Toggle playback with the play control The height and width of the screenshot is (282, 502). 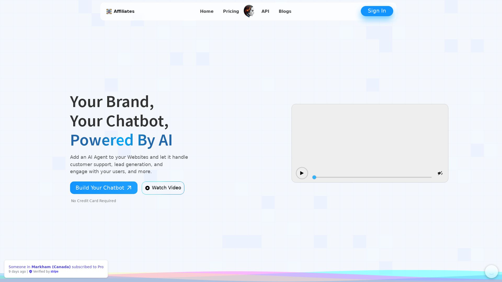click(302, 173)
